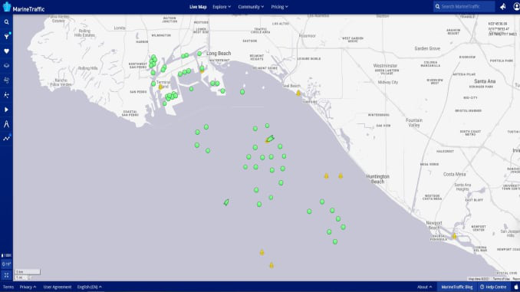Click the Search MarineTraffic input field
Viewport: 520px width, 292px height.
(464, 6)
